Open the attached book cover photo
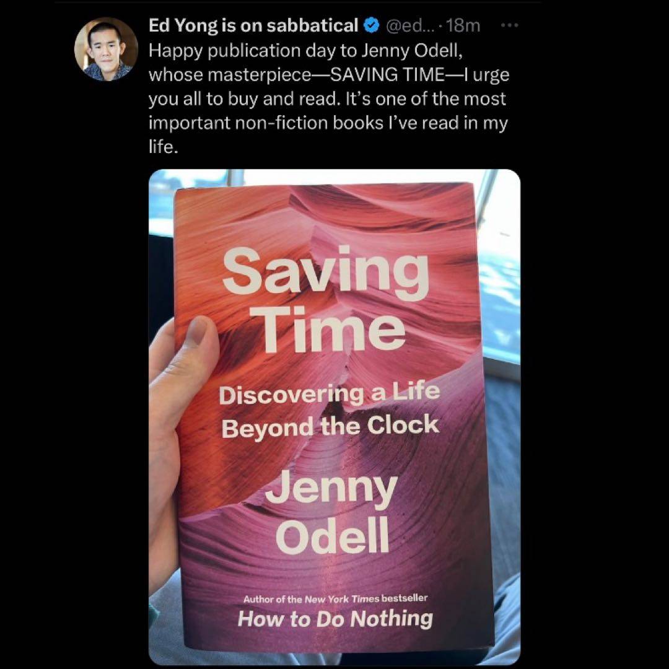The image size is (669, 669). 334,417
